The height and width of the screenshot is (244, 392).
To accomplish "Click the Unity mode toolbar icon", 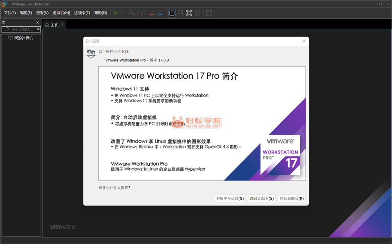I will pos(198,13).
